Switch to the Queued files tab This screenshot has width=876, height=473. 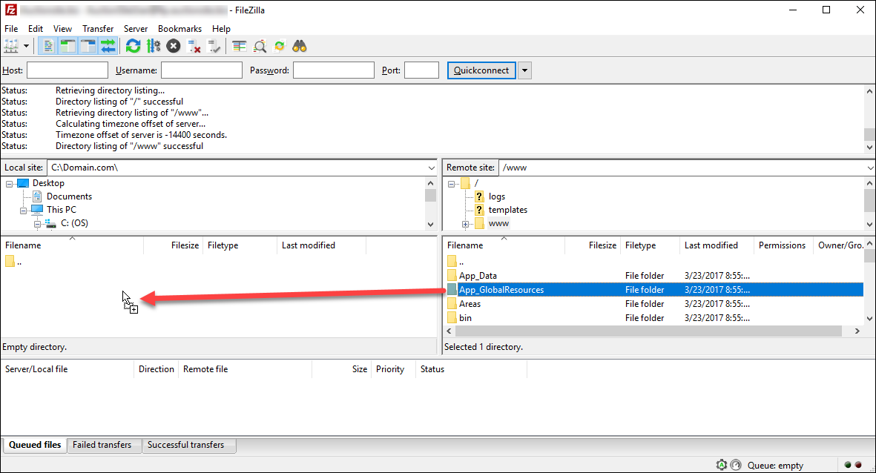[x=35, y=445]
